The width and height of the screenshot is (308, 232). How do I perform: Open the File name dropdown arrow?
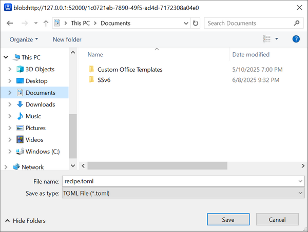(300, 181)
